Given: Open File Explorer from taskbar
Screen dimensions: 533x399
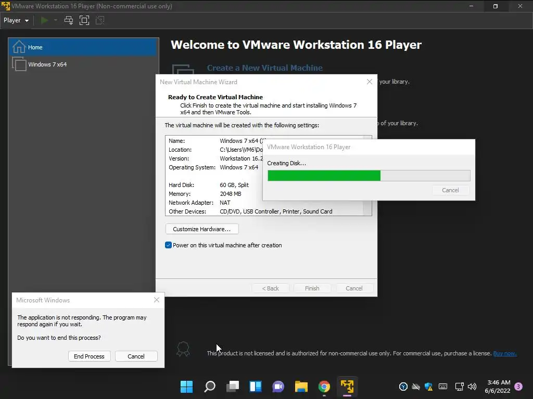Looking at the screenshot, I should click(x=301, y=387).
